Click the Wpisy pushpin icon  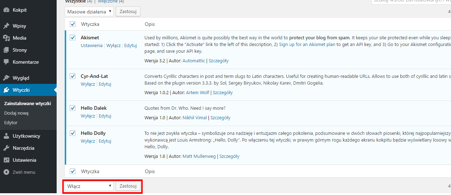click(6, 26)
